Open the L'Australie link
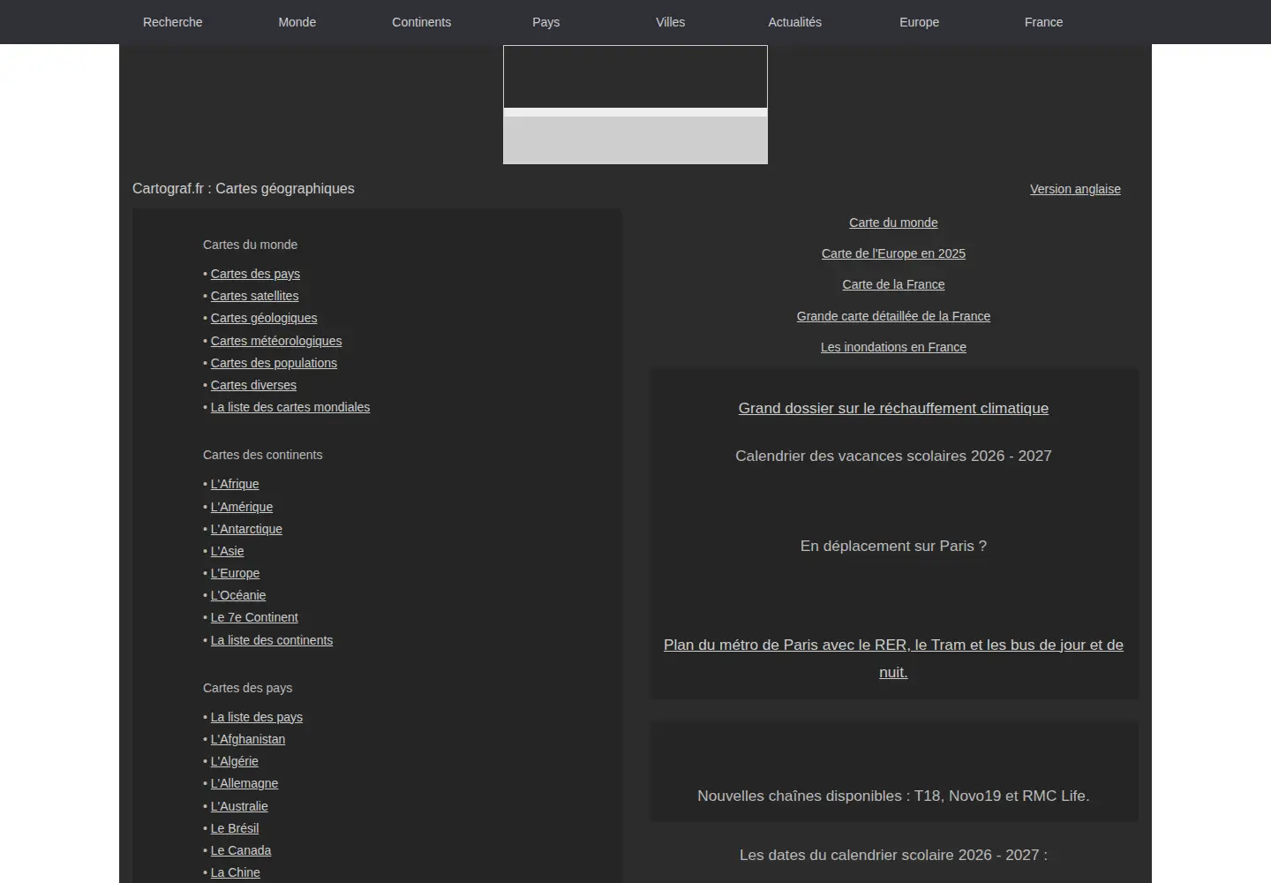1271x883 pixels. tap(239, 806)
